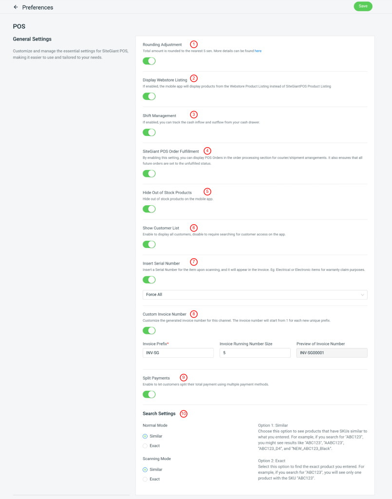392x499 pixels.
Task: Turn off the Insert Serial Number toggle
Action: coord(149,280)
